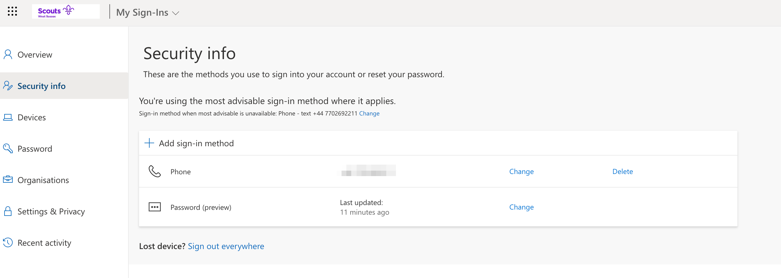This screenshot has height=278, width=781.
Task: Expand the My Sign-Ins dropdown chevron
Action: 176,13
